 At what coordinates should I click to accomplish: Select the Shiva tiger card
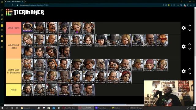(x=162, y=40)
